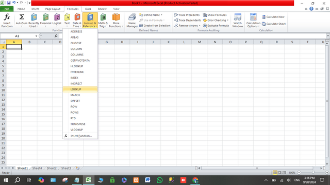Customize Quick Access Toolbar dropdown arrow

click(29, 3)
